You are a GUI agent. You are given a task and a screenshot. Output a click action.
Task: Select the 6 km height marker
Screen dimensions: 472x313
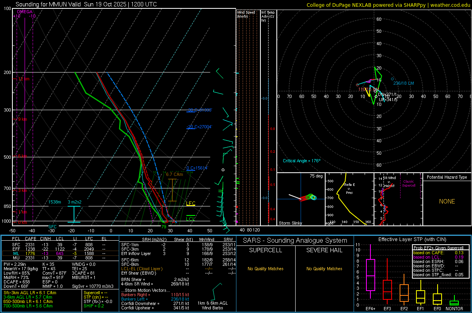[x=22, y=156]
